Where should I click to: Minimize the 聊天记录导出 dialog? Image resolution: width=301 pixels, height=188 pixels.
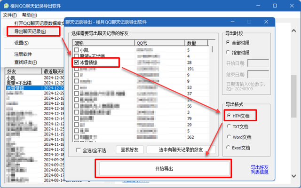[232, 22]
